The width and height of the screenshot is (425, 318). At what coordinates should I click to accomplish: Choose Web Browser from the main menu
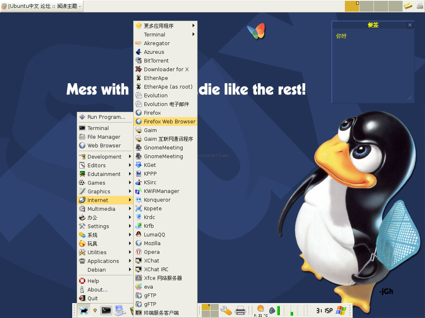tap(105, 145)
